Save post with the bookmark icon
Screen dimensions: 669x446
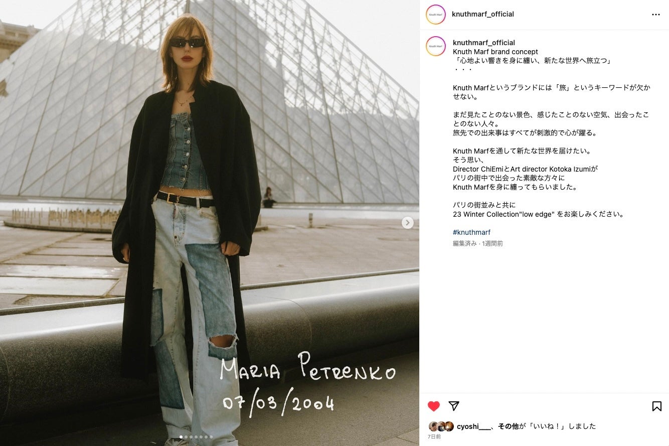(656, 406)
